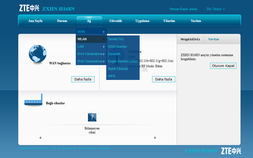The height and width of the screenshot is (158, 253).
Task: Expand the IPv6 Yönlendirme submenu arrow
Action: pos(104,62)
